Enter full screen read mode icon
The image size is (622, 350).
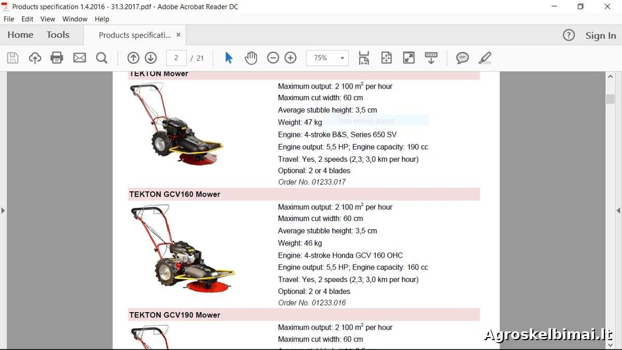(409, 58)
